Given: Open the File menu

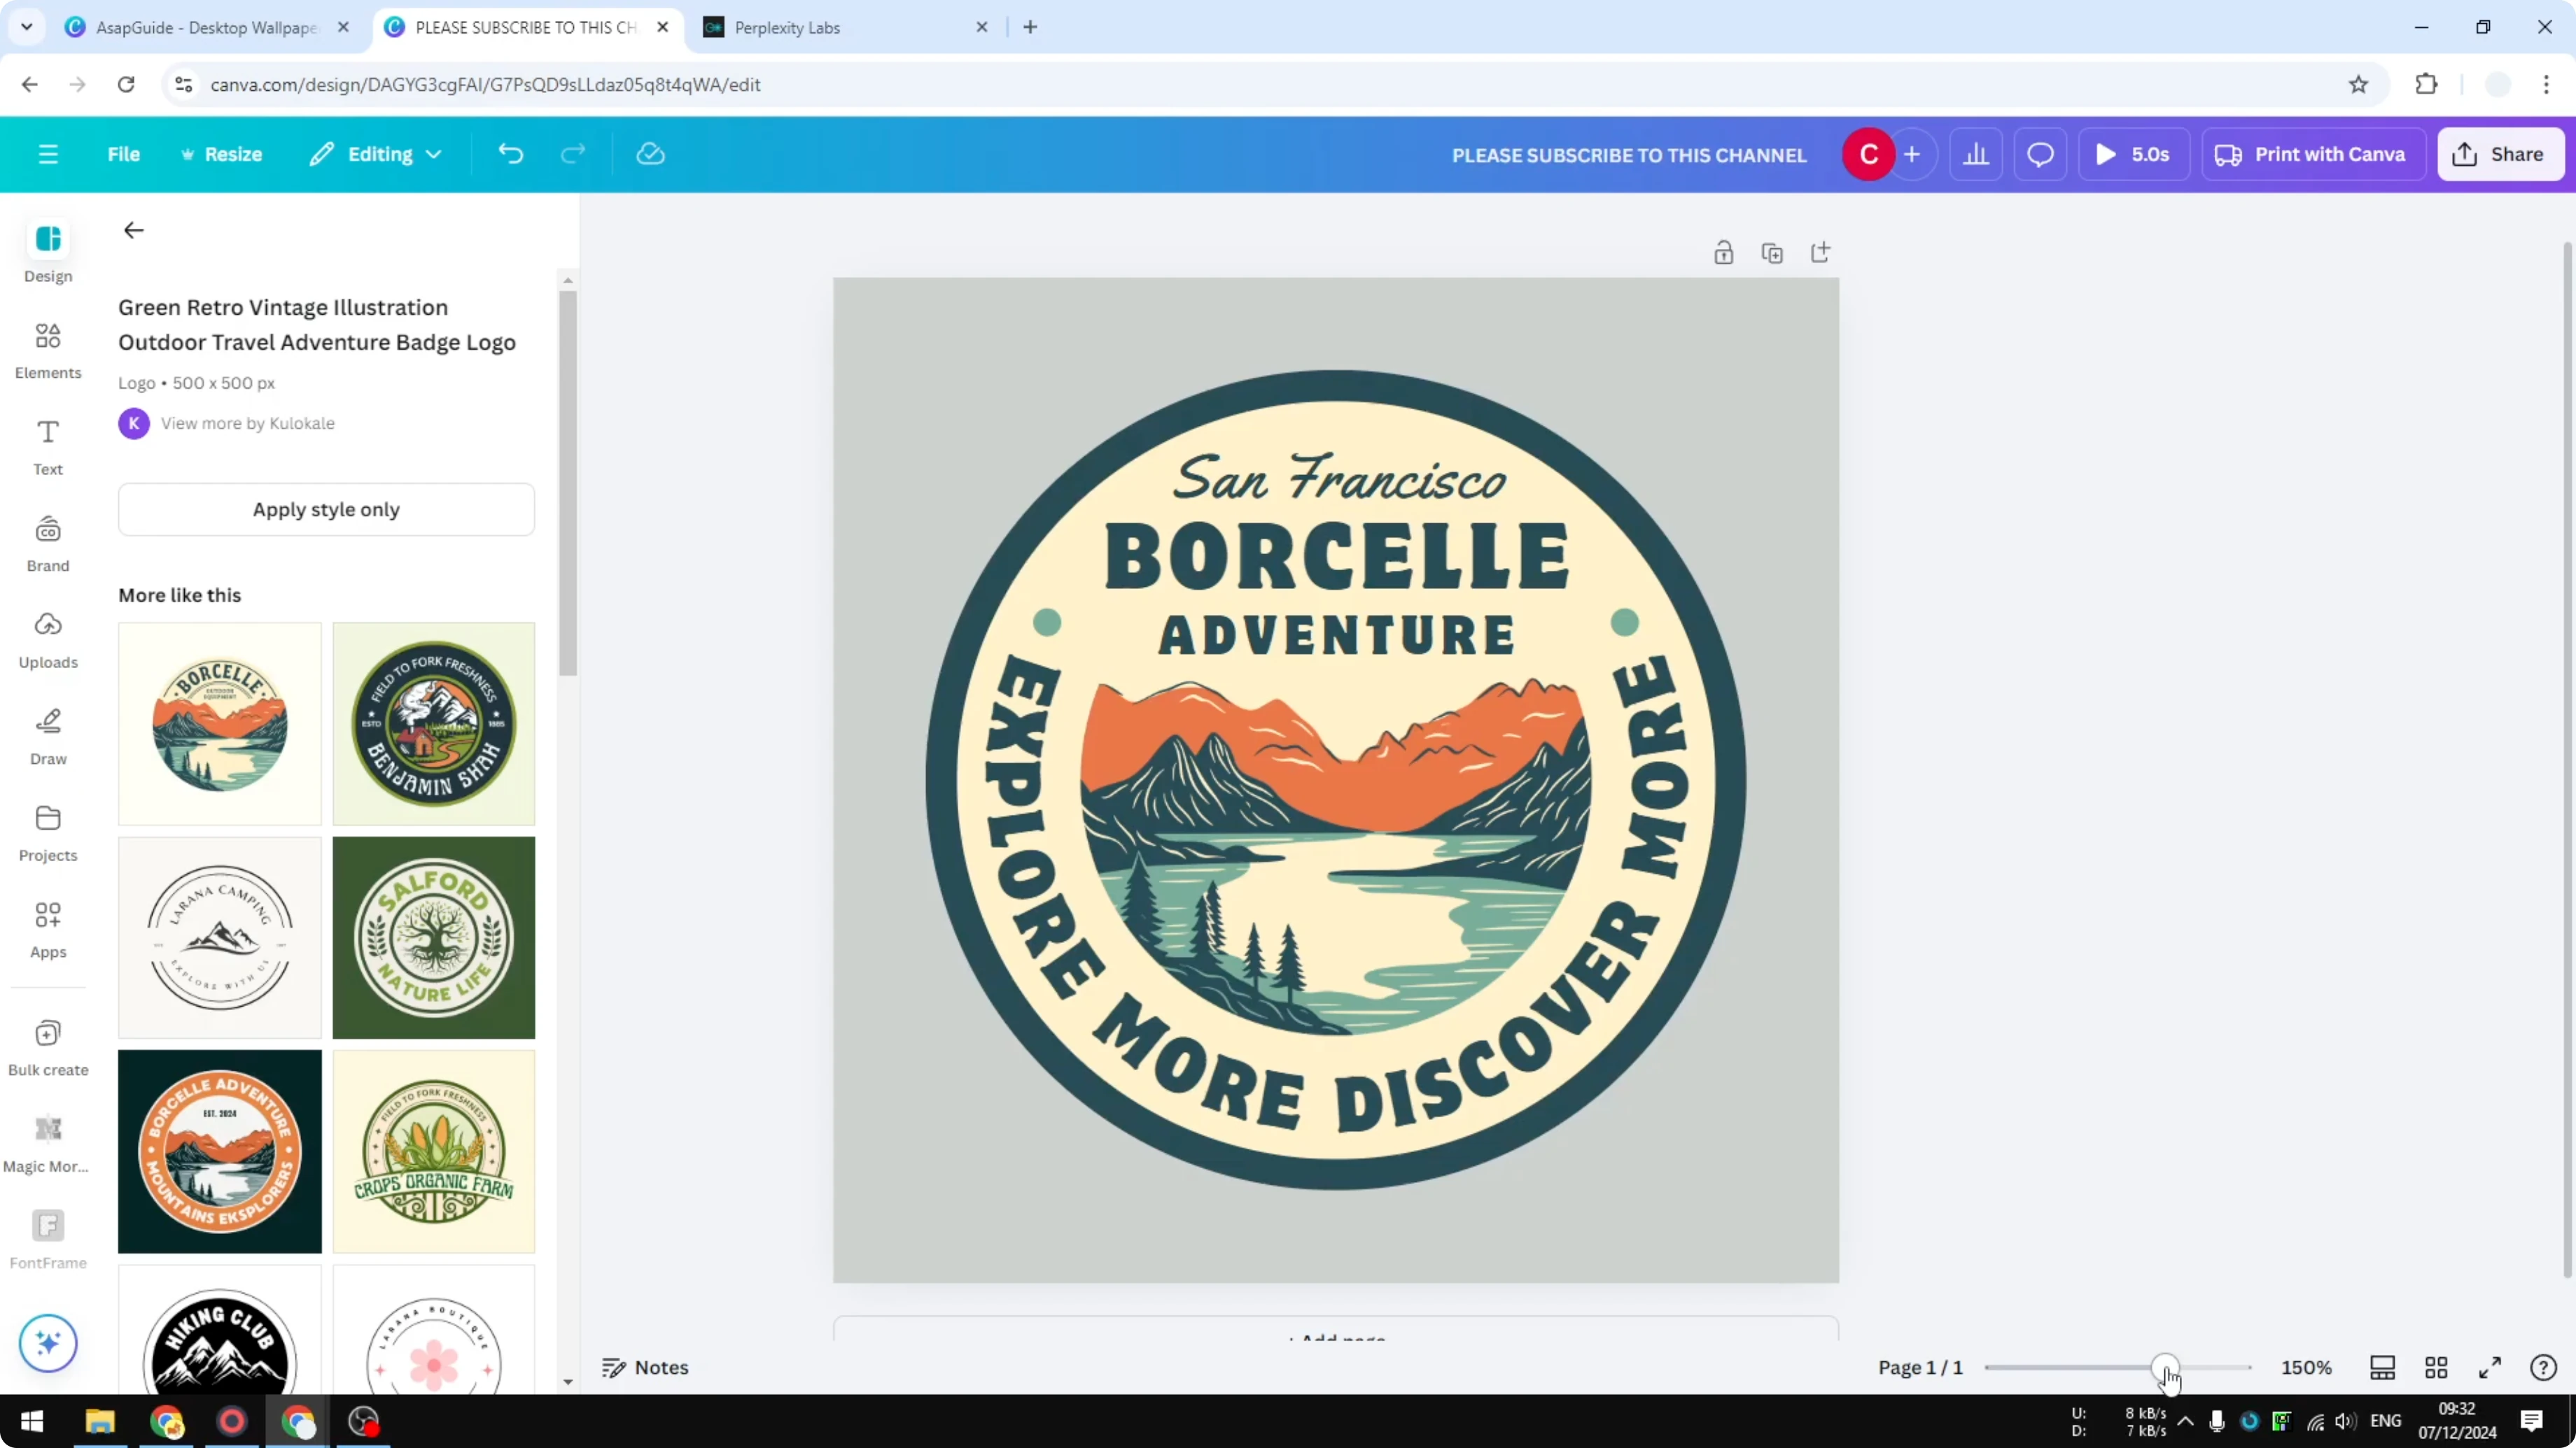Looking at the screenshot, I should (x=124, y=154).
